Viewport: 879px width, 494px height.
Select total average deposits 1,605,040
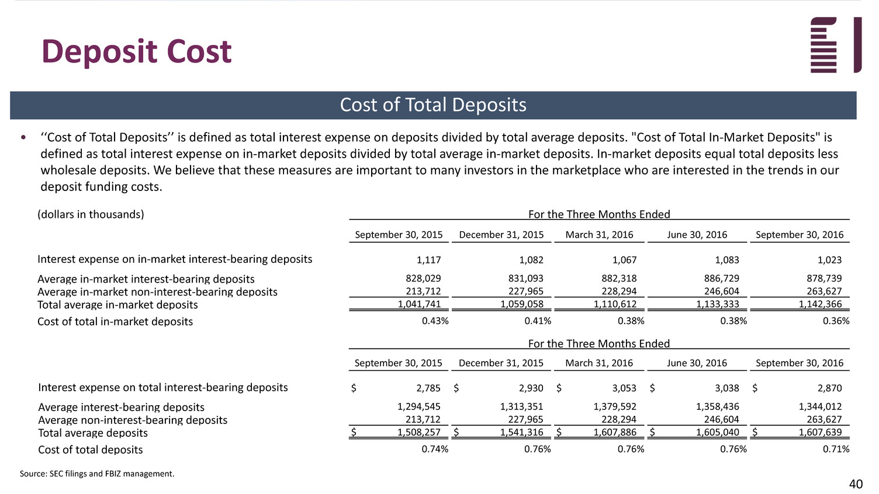click(x=718, y=433)
